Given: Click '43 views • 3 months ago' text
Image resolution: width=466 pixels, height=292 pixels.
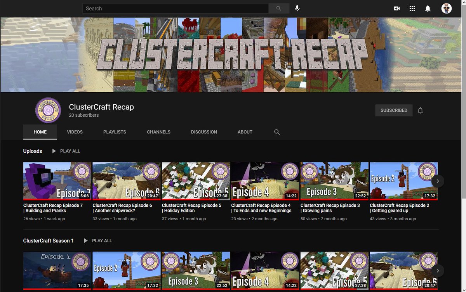Looking at the screenshot, I should [393, 219].
